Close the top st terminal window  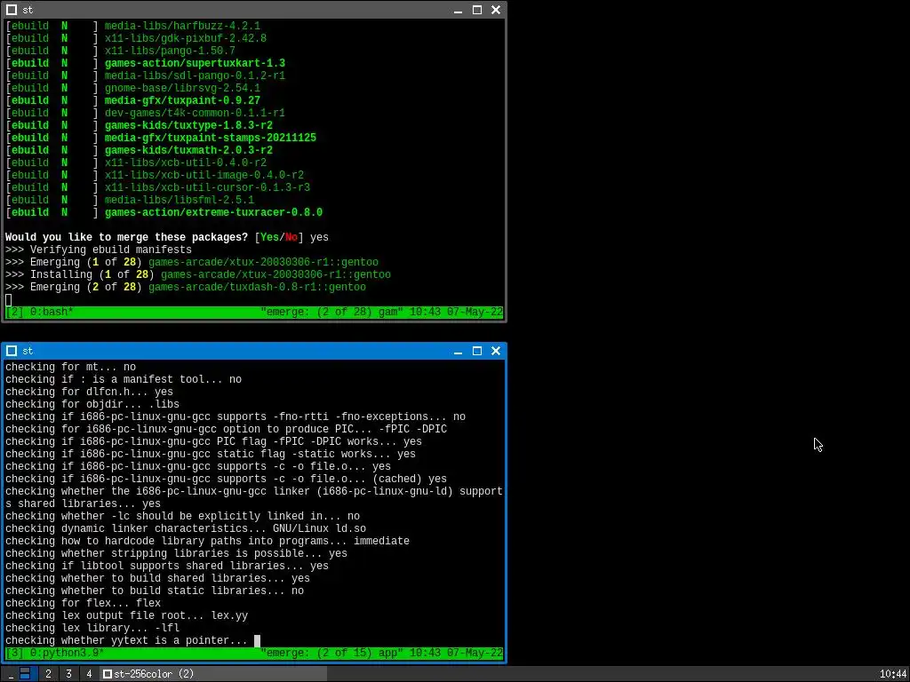click(x=496, y=10)
